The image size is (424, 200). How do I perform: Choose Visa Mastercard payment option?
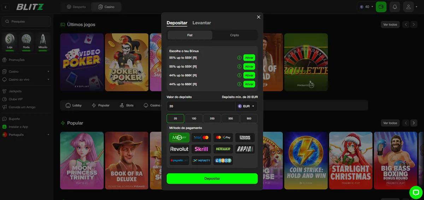[201, 137]
